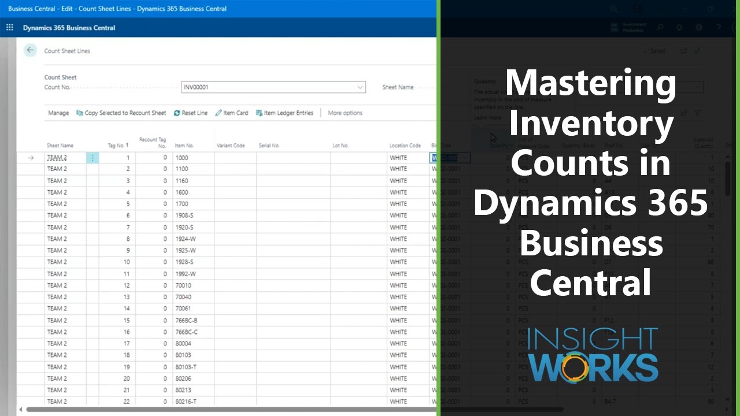Select item number cell 1100
This screenshot has width=740, height=416.
tap(194, 169)
